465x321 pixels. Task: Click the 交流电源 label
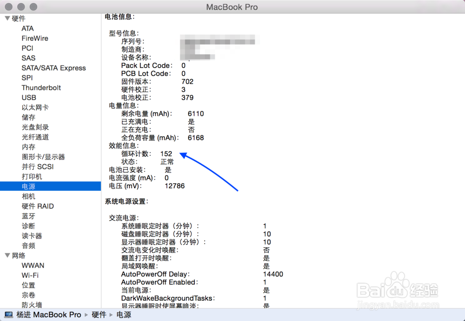pyautogui.click(x=123, y=218)
